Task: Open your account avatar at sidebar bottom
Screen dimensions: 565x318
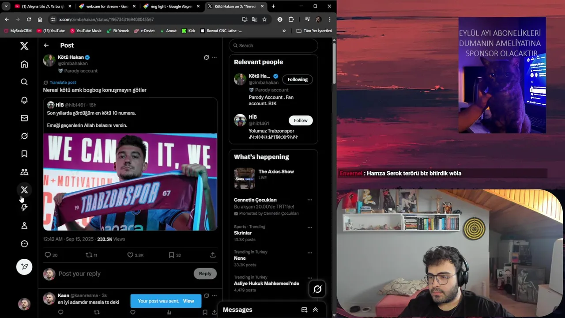Action: 24,304
